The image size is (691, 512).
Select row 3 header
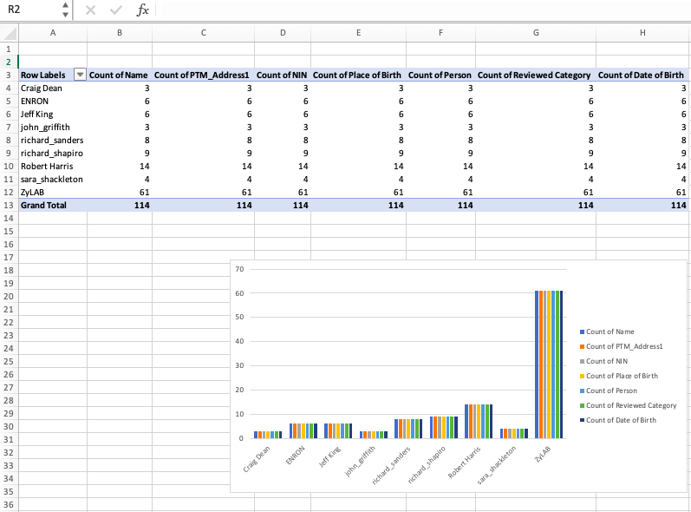(9, 75)
